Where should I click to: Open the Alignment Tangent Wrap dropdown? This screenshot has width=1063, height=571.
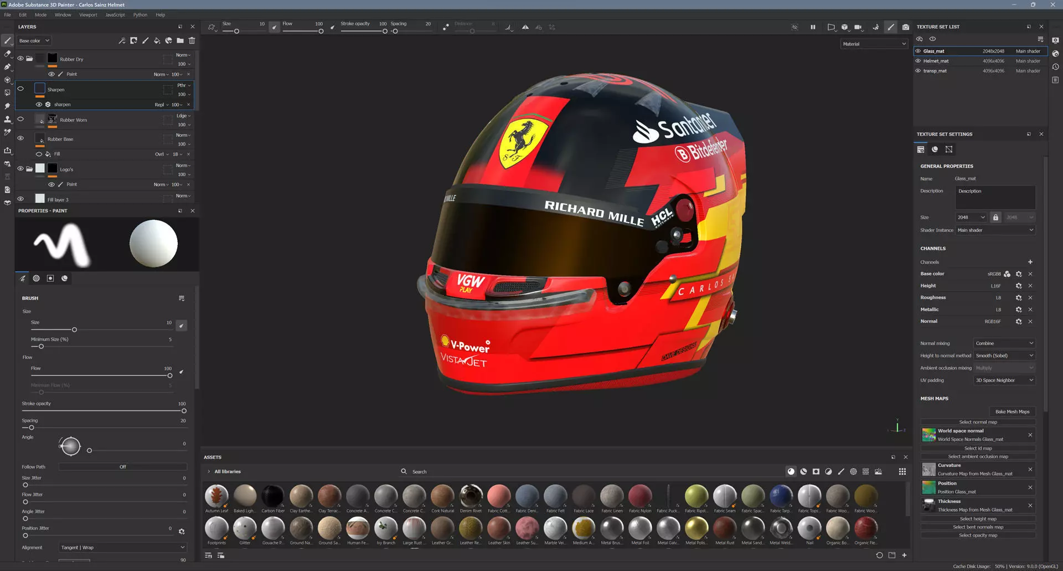click(x=123, y=547)
